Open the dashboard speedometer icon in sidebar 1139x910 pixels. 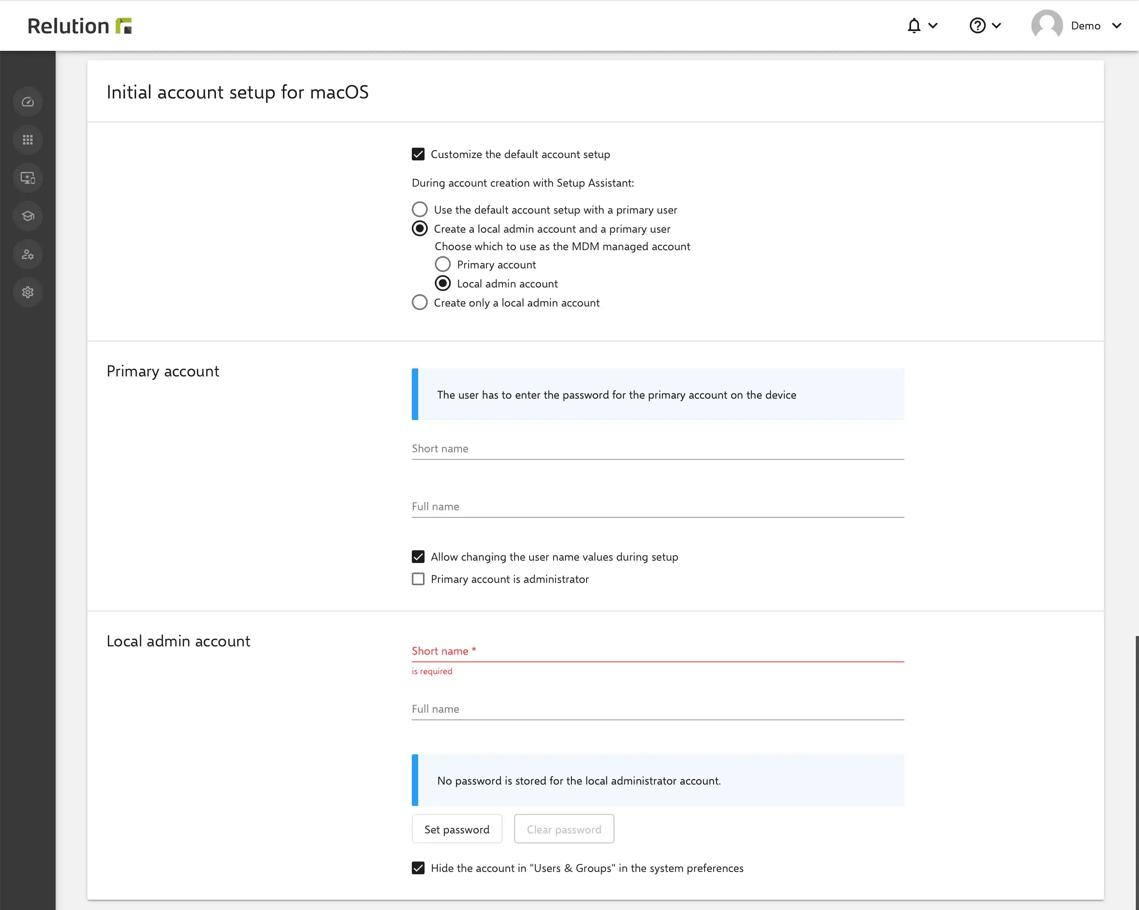[27, 102]
